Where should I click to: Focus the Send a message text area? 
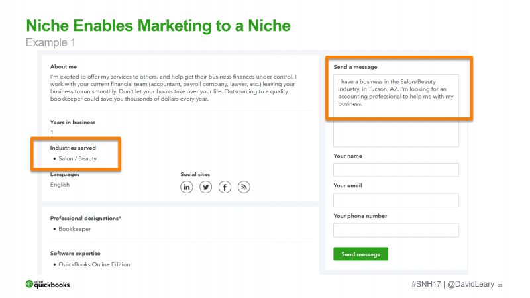click(396, 110)
